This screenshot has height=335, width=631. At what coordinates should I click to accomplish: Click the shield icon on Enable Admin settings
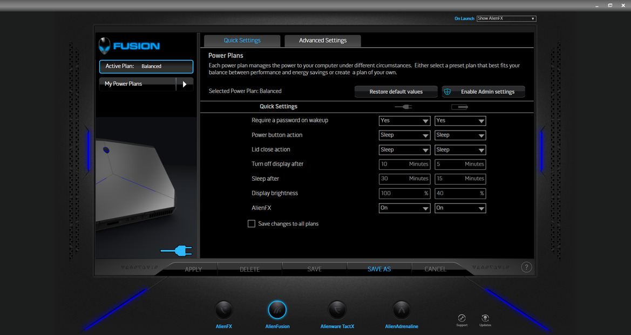pyautogui.click(x=447, y=92)
